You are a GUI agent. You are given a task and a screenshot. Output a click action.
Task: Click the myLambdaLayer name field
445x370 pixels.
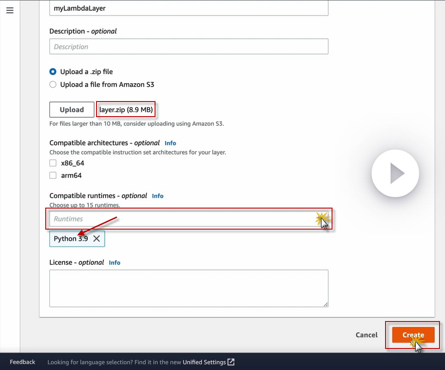(189, 8)
